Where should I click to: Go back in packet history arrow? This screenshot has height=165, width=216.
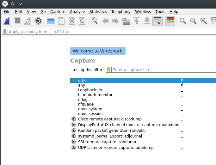coord(105,21)
